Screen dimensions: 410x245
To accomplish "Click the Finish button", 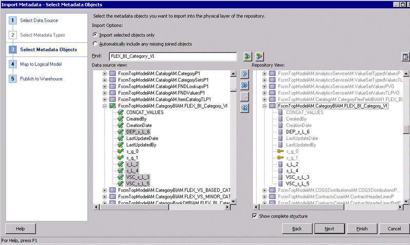I will coord(362,229).
